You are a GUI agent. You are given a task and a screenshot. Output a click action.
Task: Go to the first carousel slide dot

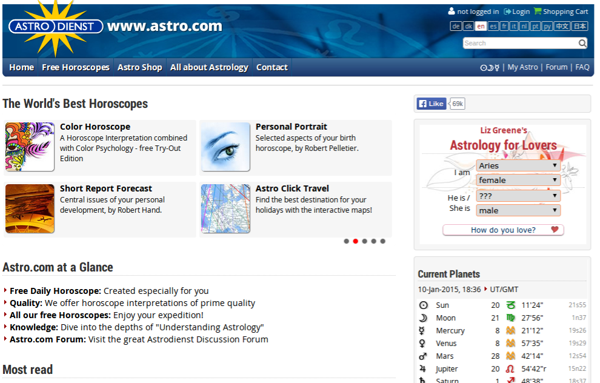[346, 241]
